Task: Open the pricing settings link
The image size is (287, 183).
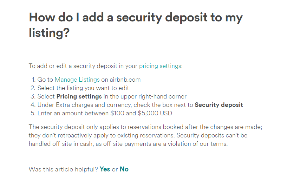Action: [x=160, y=66]
